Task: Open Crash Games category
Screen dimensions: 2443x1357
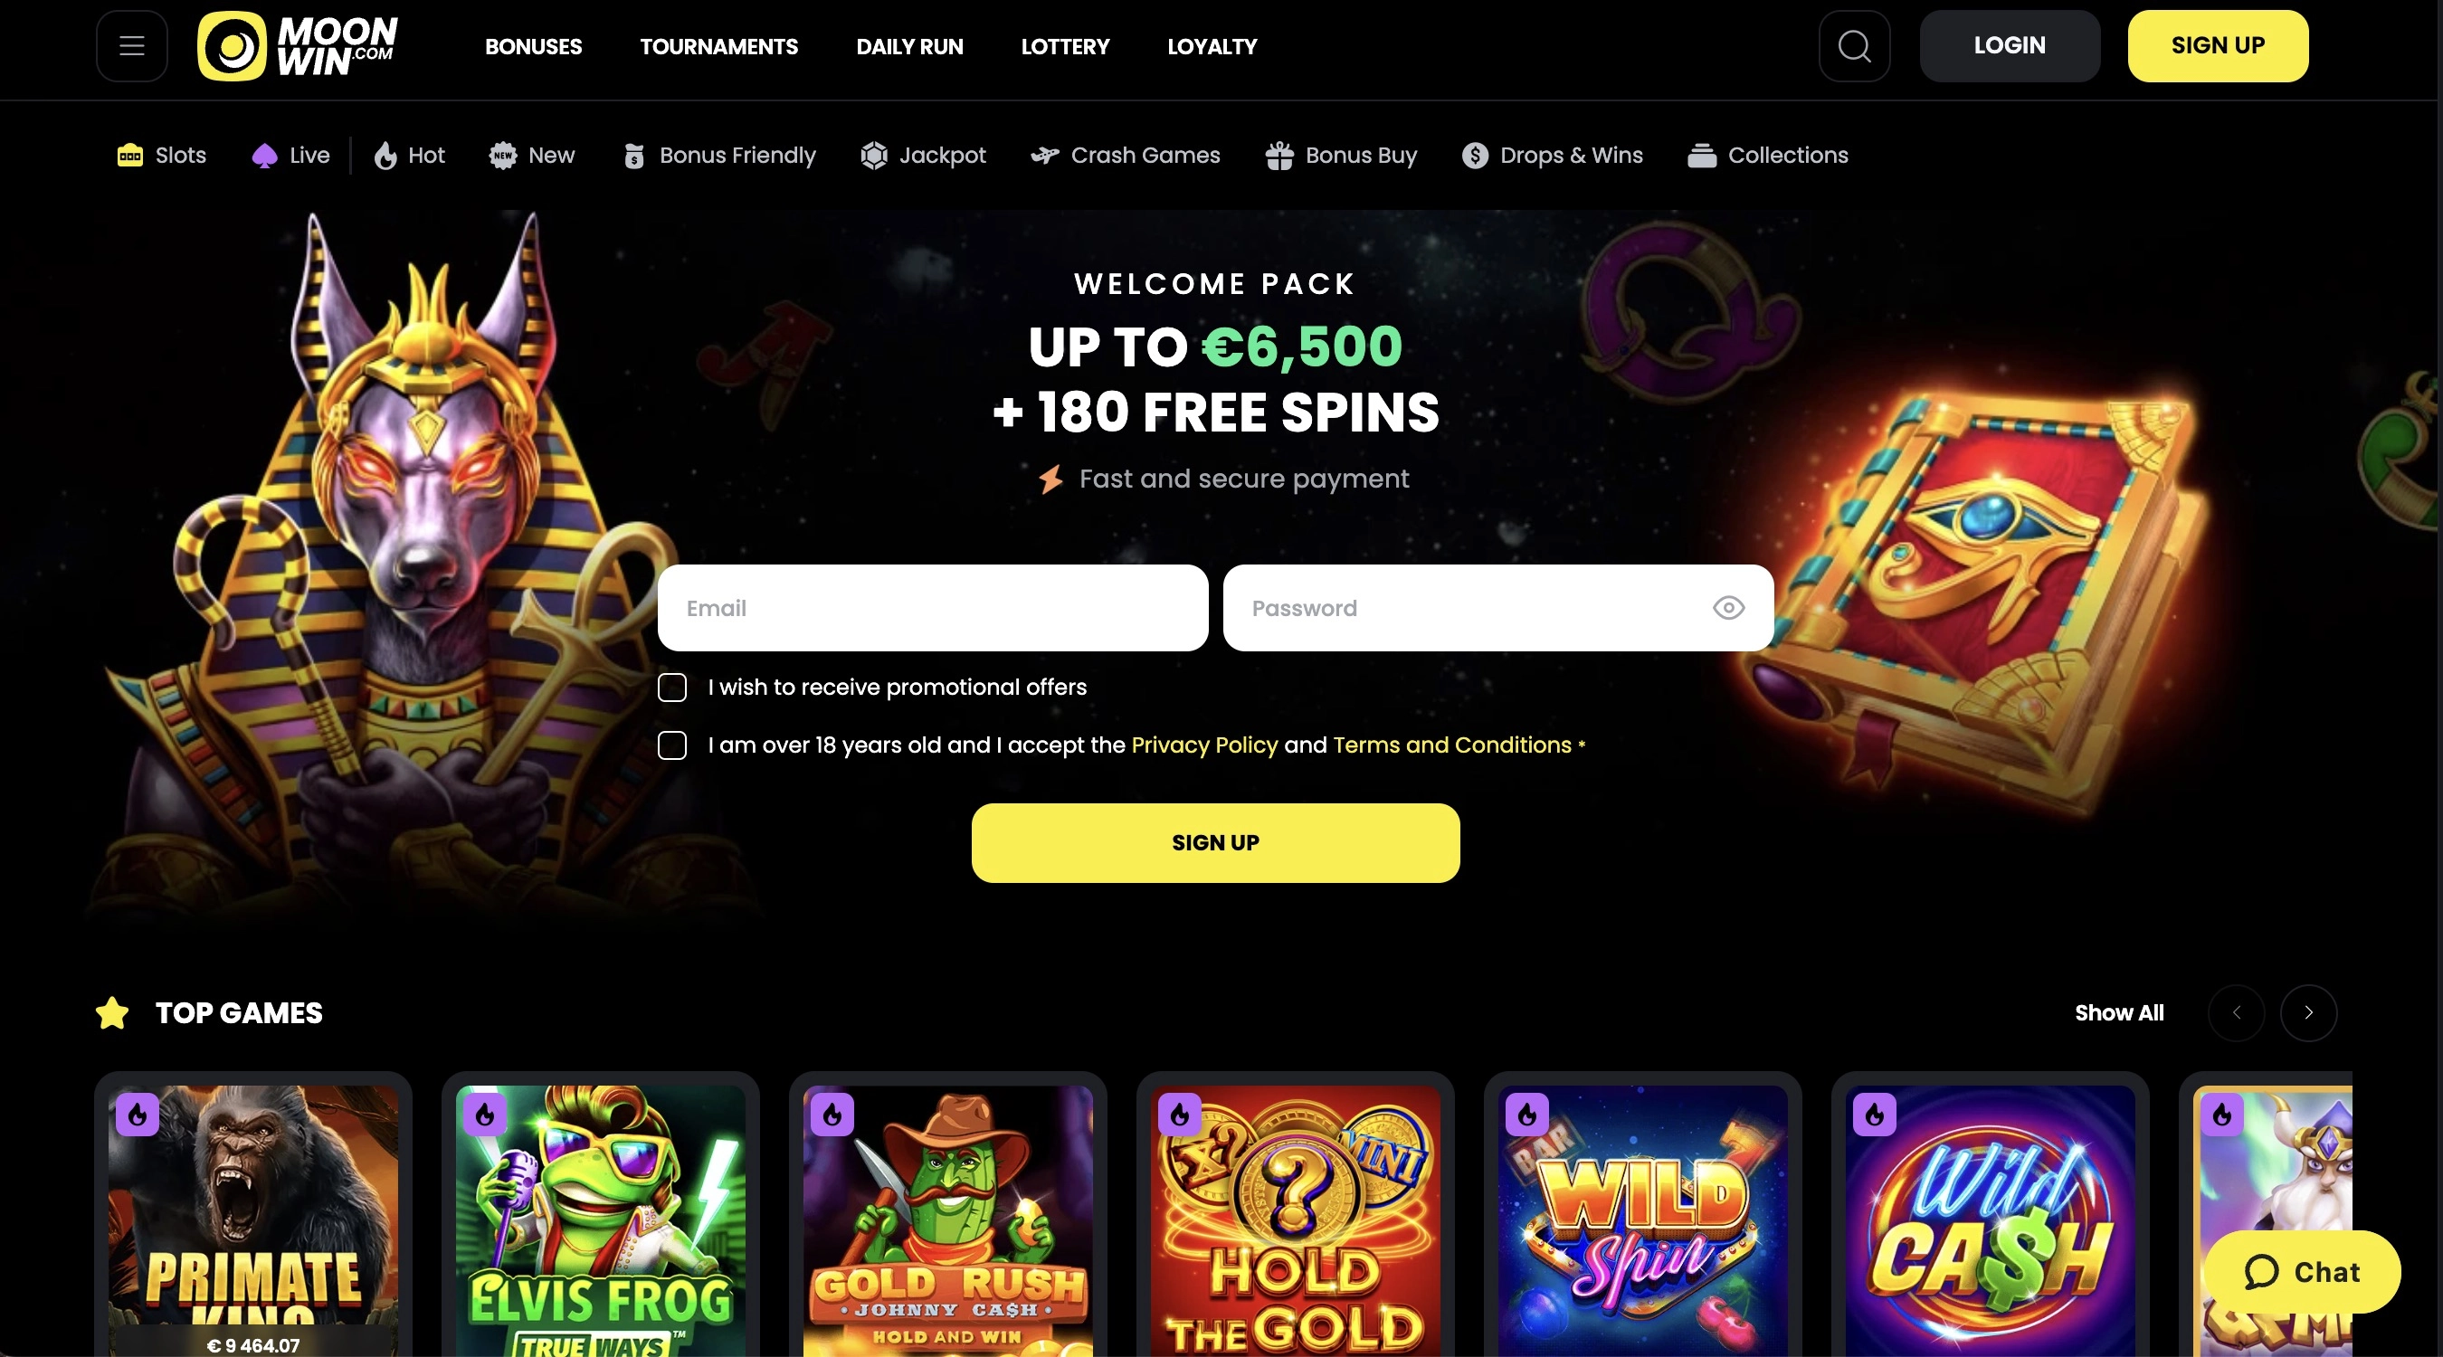Action: tap(1126, 156)
